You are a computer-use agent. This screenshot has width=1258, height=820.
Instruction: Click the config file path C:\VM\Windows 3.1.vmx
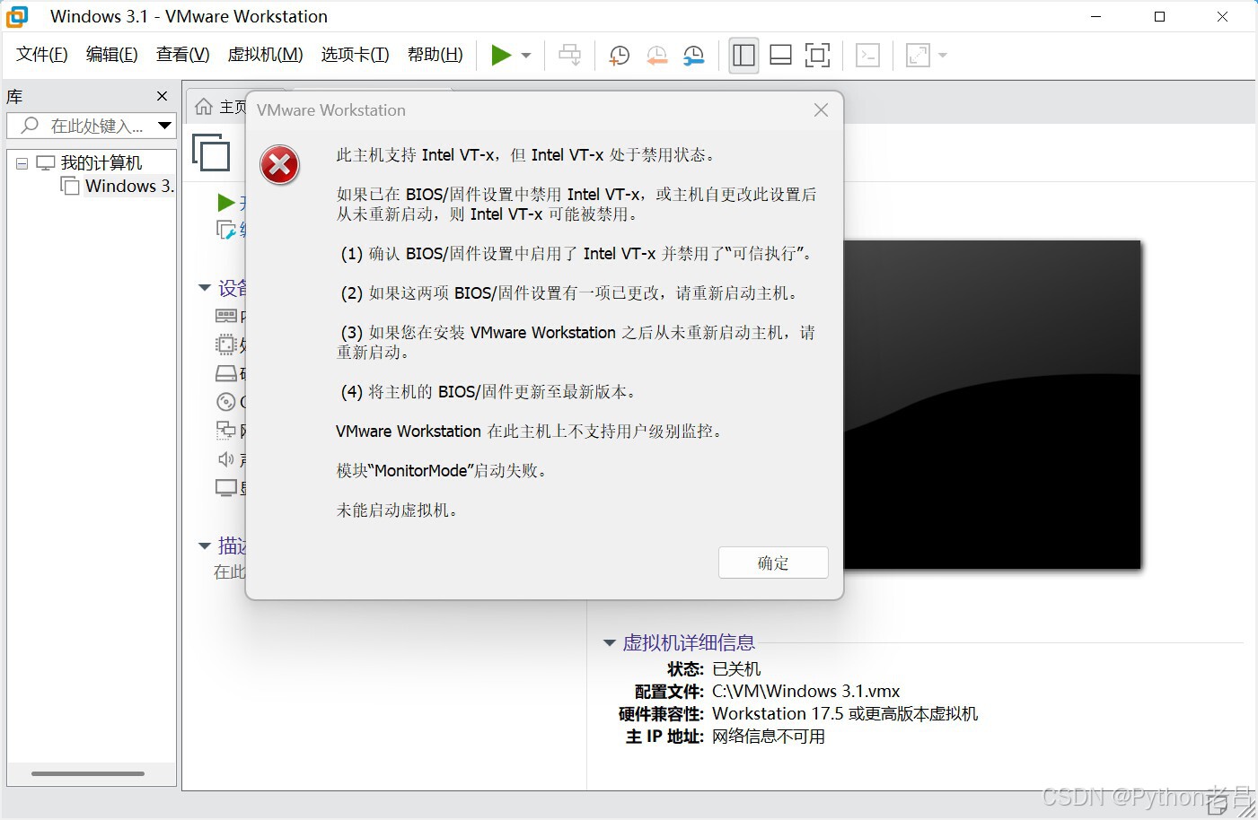tap(805, 692)
